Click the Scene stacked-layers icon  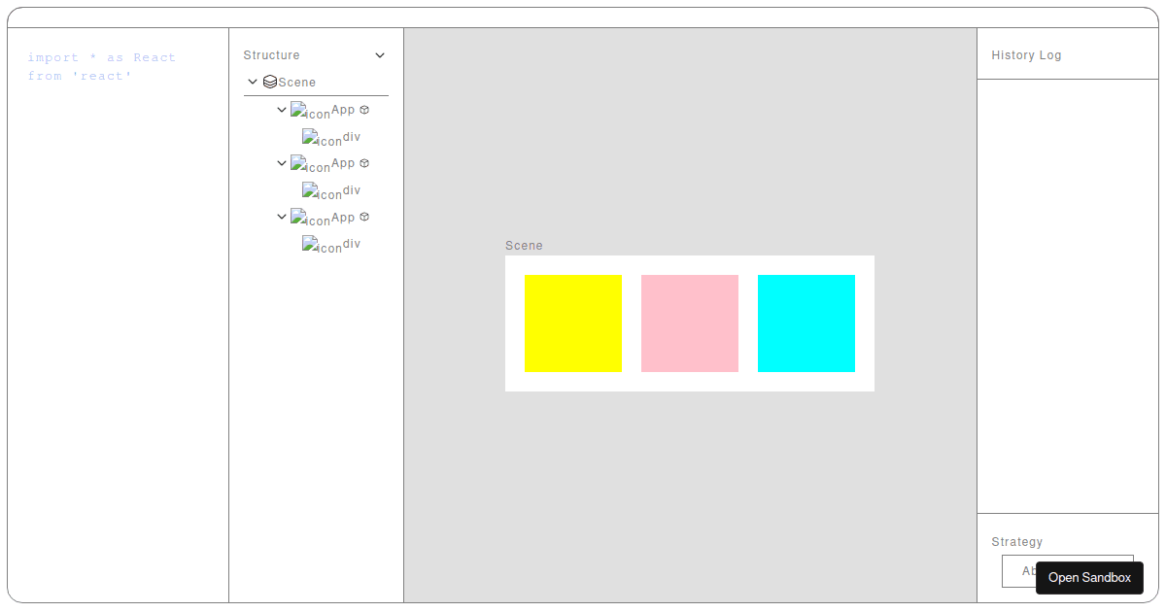click(x=269, y=82)
